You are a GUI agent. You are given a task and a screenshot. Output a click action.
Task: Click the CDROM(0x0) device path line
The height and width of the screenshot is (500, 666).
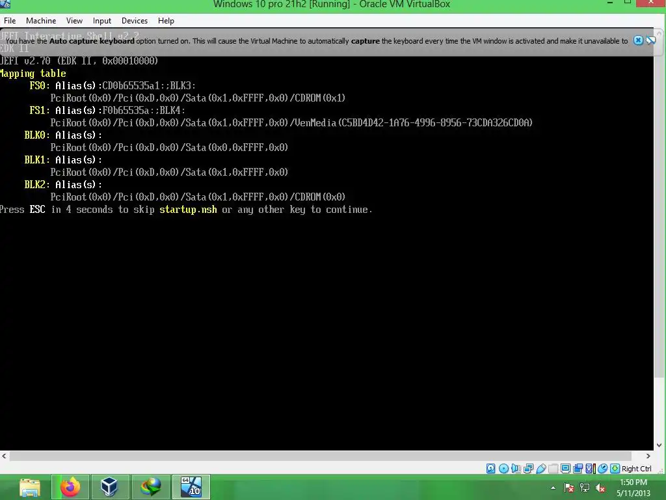click(198, 197)
